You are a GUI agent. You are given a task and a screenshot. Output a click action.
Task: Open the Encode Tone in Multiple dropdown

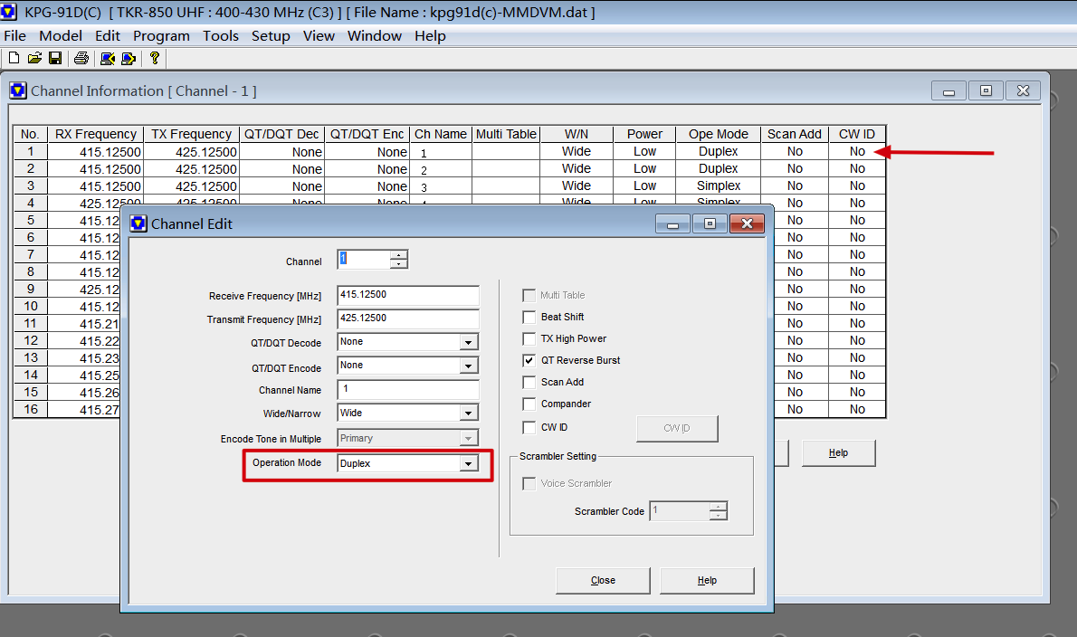tap(469, 438)
